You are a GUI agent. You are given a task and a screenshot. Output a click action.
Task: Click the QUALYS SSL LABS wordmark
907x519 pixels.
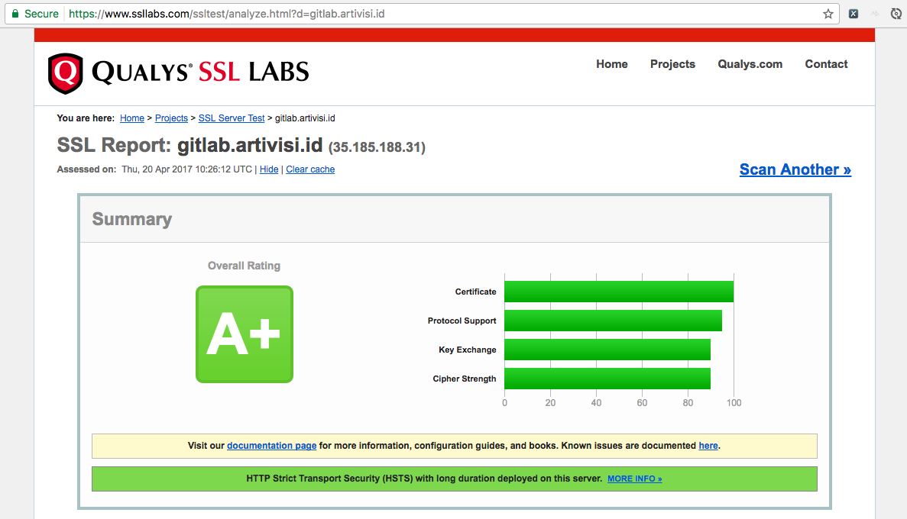coord(200,73)
